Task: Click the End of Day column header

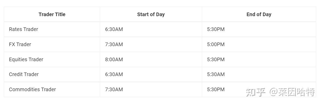Action: pos(259,14)
